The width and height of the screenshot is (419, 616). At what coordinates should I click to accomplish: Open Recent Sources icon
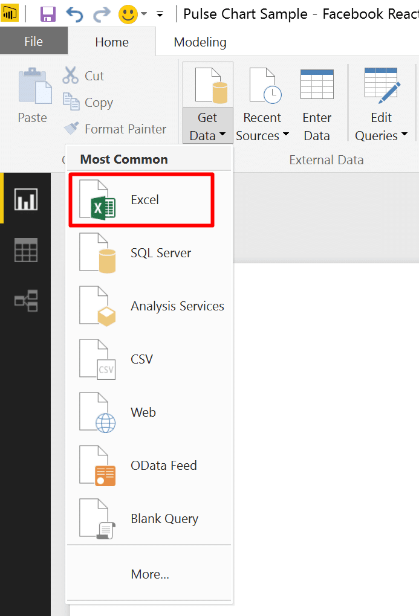[265, 85]
